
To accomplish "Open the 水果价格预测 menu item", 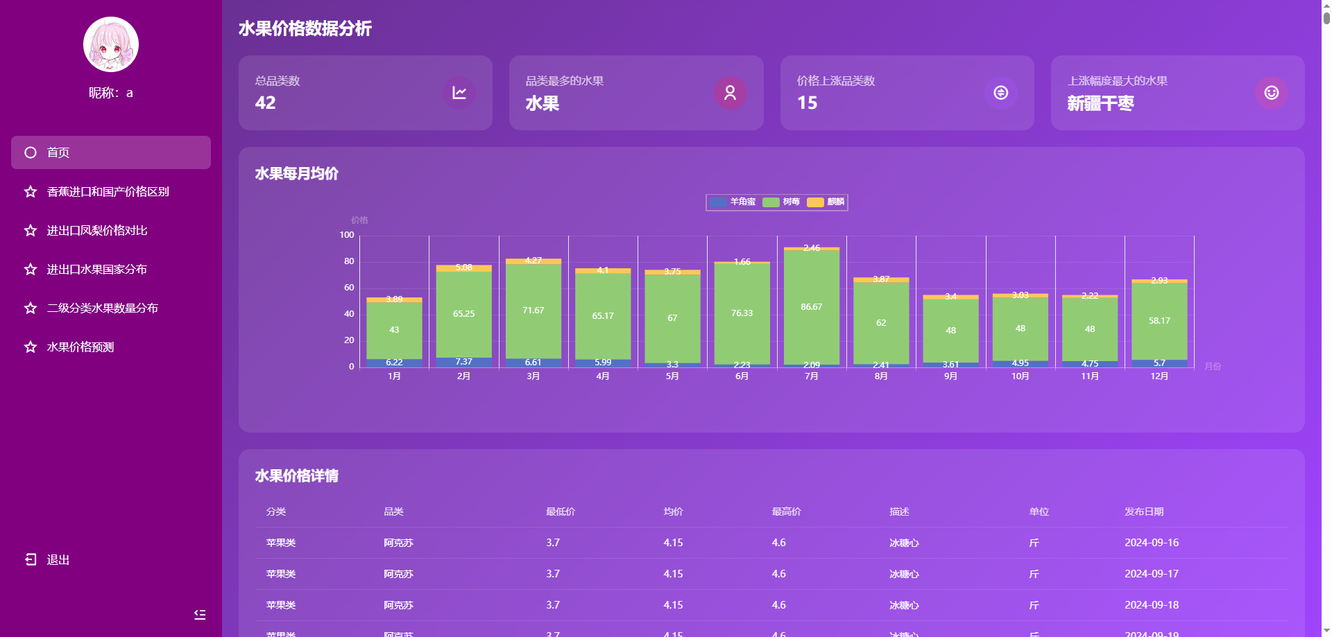I will (111, 347).
